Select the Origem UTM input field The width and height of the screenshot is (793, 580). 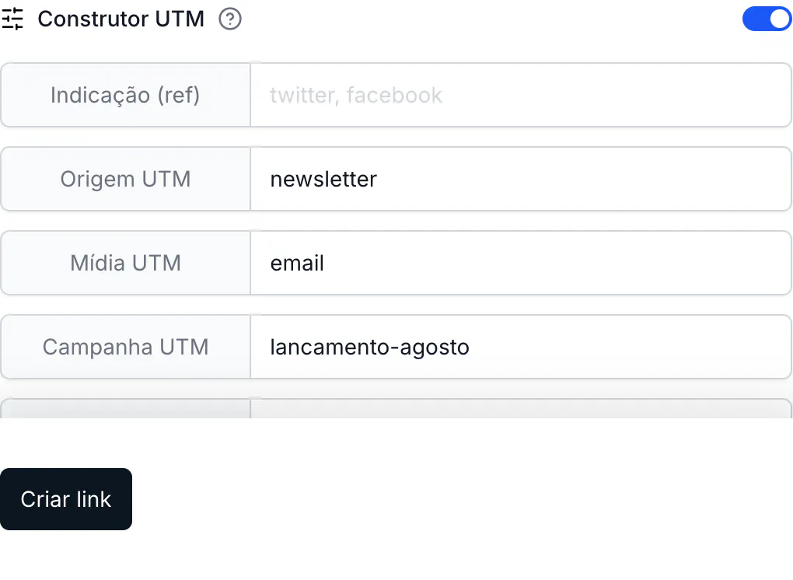pos(521,179)
